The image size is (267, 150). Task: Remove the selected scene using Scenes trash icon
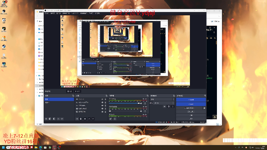click(x=50, y=119)
